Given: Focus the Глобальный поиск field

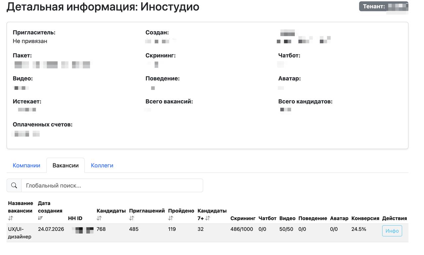Looking at the screenshot, I should pos(112,186).
